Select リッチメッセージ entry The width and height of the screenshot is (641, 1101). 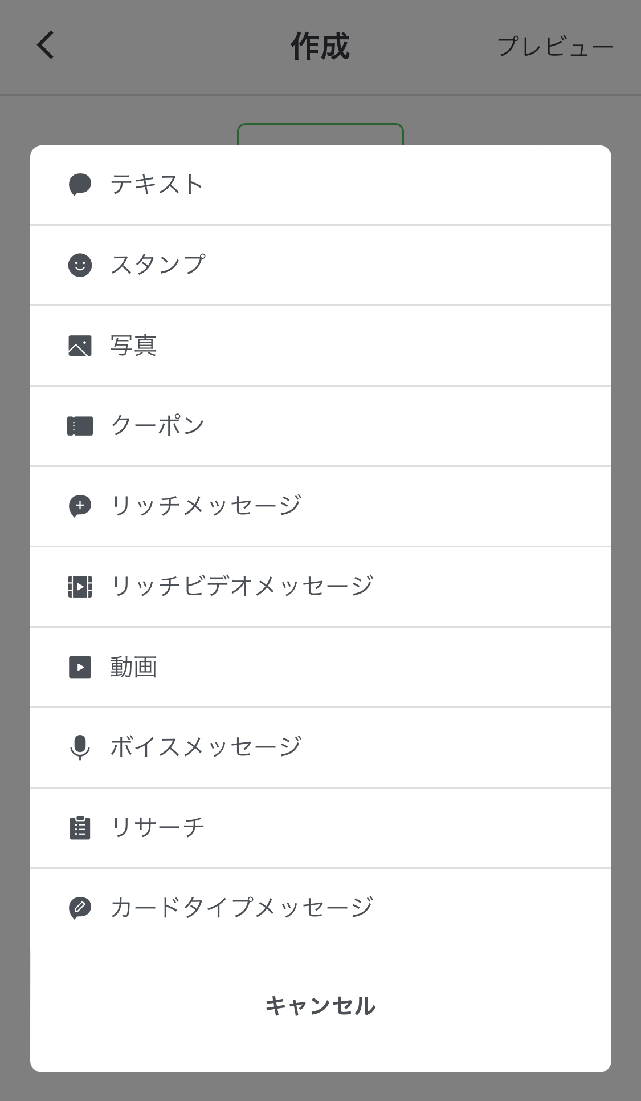(x=206, y=506)
